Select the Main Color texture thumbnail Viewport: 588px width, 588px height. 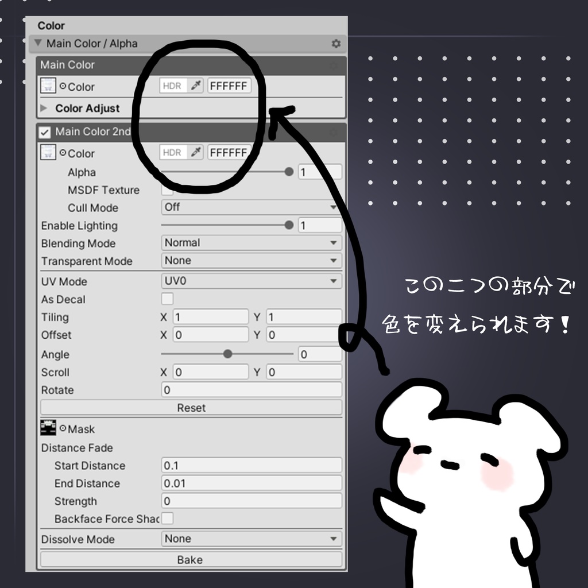pos(48,86)
